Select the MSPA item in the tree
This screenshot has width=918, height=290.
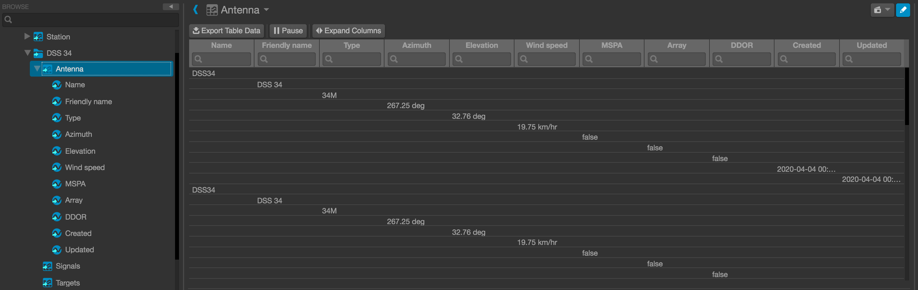pos(75,184)
